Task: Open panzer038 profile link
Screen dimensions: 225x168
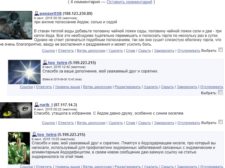Action: pos(50,13)
